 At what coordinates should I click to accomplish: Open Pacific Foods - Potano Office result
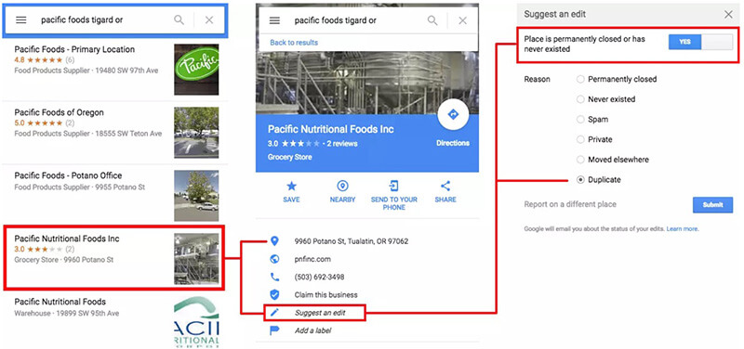pyautogui.click(x=115, y=195)
